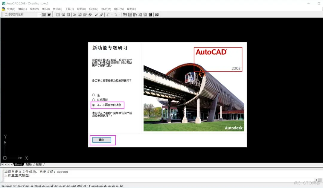Open the 工具(T) menu

(x=69, y=9)
